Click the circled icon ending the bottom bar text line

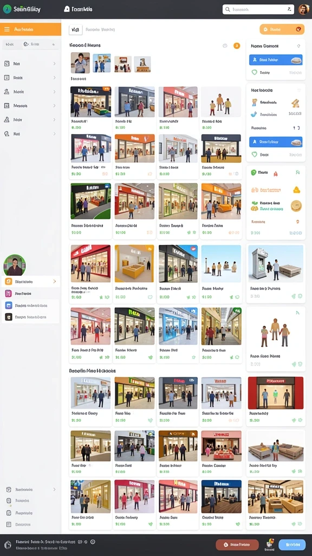pos(93,542)
